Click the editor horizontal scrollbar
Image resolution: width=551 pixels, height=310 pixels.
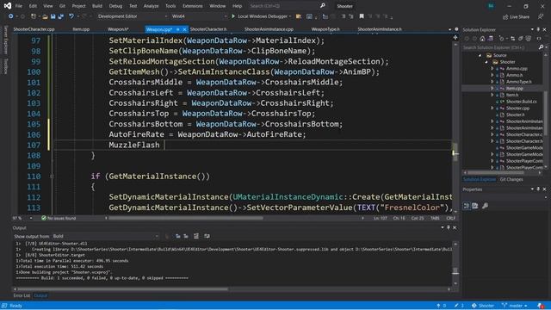click(x=235, y=218)
